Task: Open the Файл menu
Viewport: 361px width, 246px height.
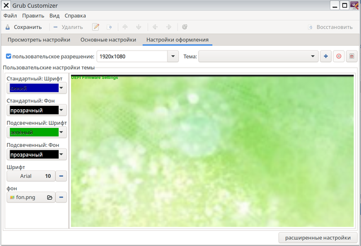Action: click(10, 16)
